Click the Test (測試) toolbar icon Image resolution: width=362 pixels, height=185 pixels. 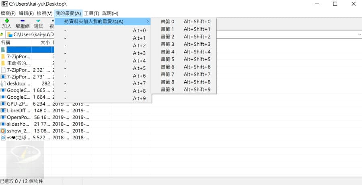coord(38,21)
